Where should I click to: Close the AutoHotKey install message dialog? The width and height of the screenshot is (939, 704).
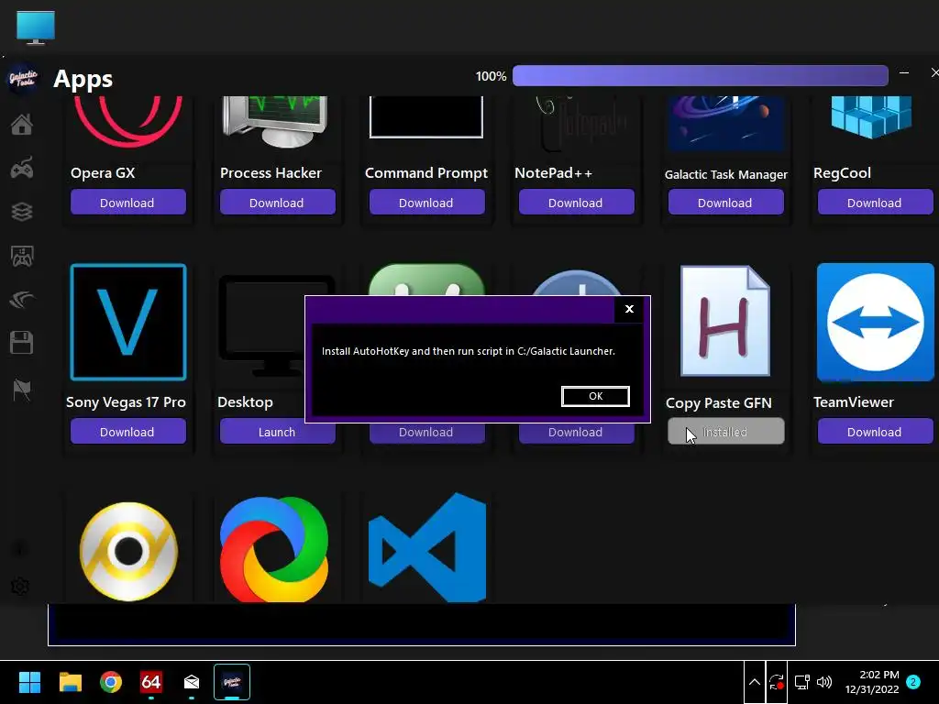pos(629,309)
